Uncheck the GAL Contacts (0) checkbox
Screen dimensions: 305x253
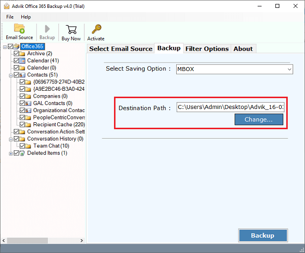click(x=22, y=103)
